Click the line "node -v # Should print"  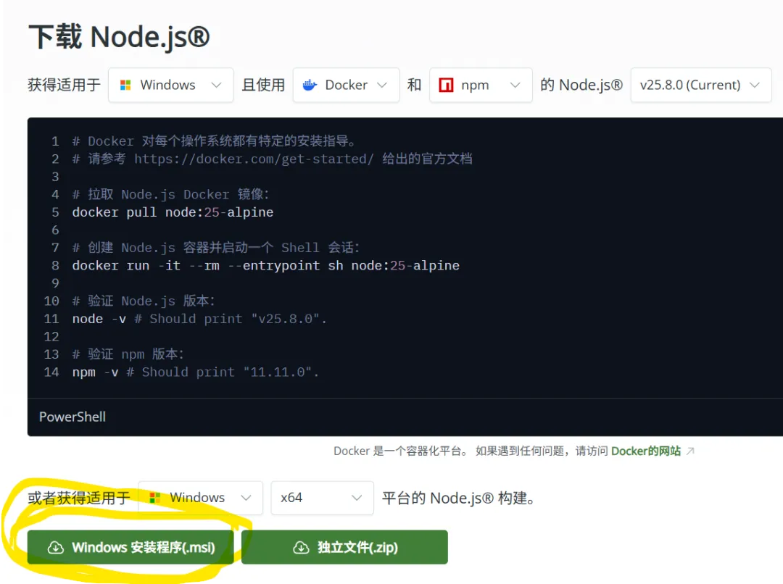(199, 319)
